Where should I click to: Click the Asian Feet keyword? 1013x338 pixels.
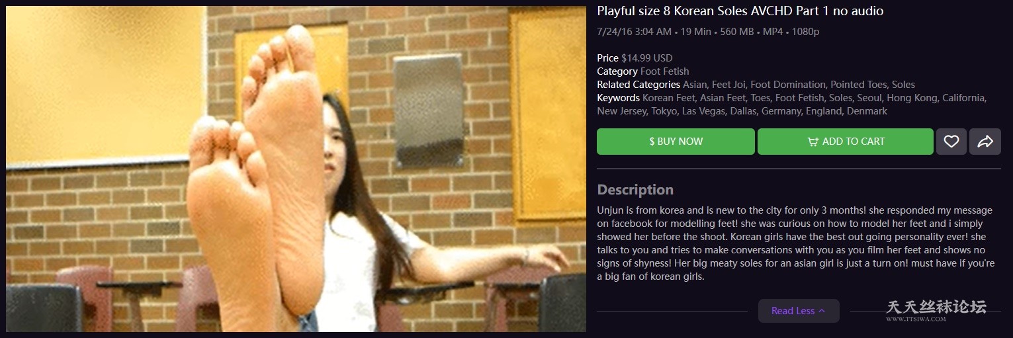(723, 98)
